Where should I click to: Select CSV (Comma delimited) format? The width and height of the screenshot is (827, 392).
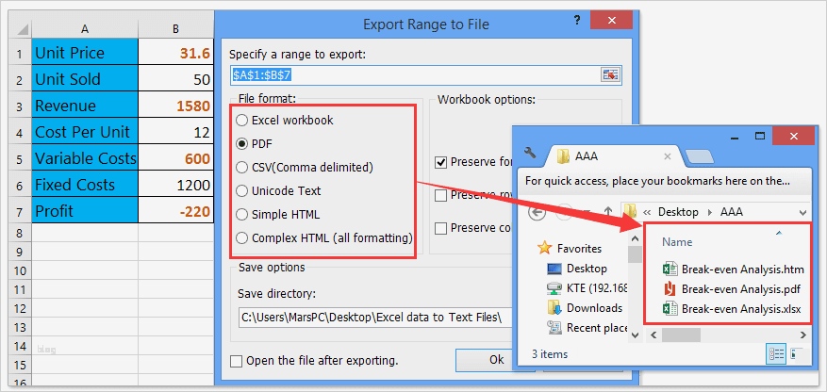[243, 167]
